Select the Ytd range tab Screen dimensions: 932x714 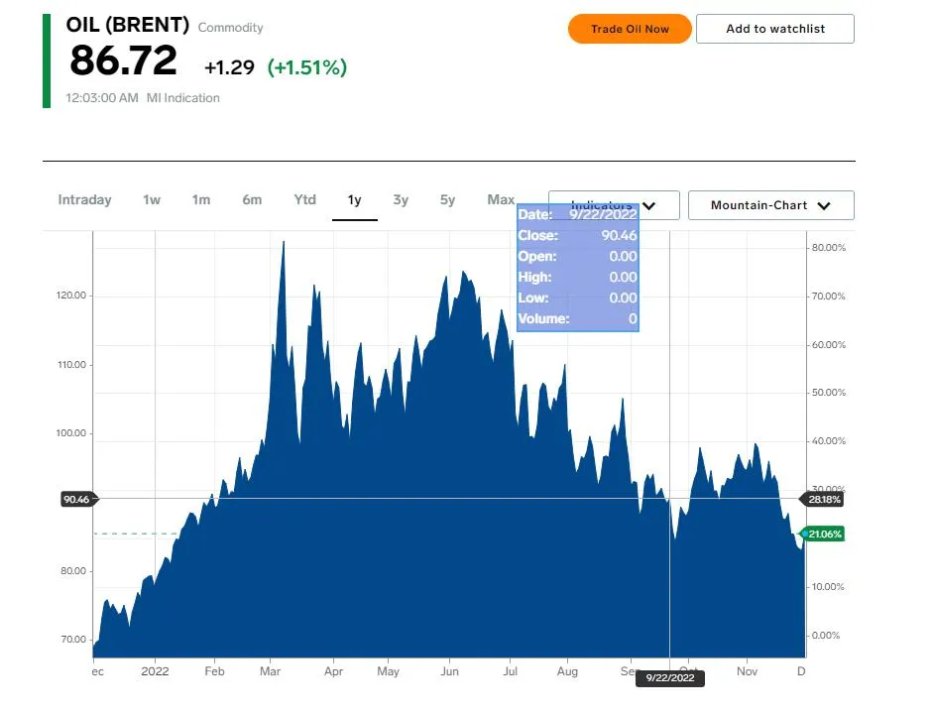tap(304, 200)
